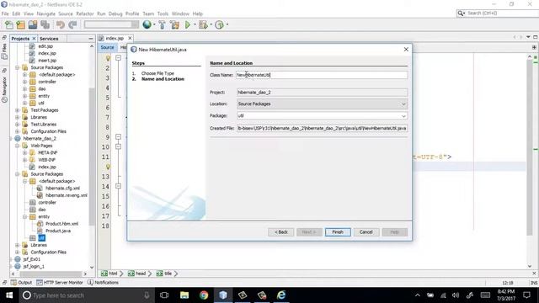Click the Undo toolbar icon
539x303 pixels.
coord(61,24)
